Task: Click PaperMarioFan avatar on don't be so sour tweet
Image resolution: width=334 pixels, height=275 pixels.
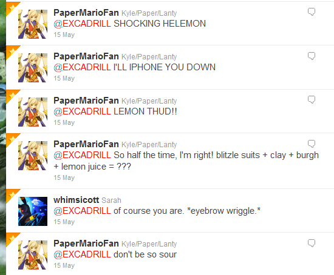Action: pos(33,255)
